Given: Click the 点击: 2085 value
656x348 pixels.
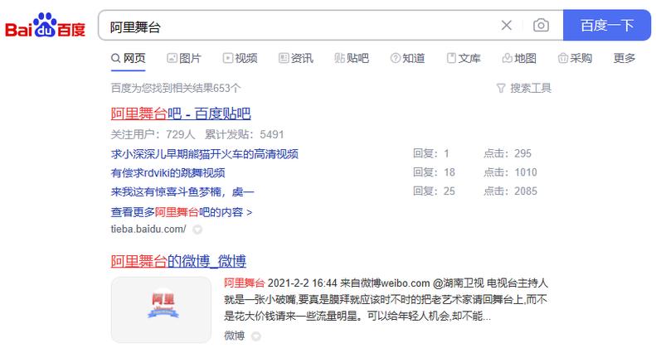Looking at the screenshot, I should click(x=510, y=191).
